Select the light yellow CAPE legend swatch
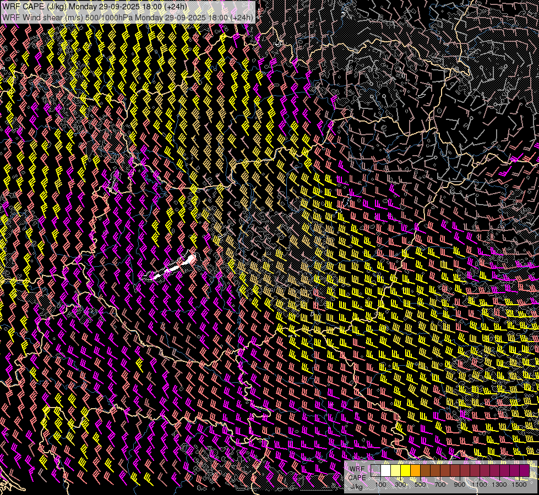539x495 pixels. click(x=395, y=471)
